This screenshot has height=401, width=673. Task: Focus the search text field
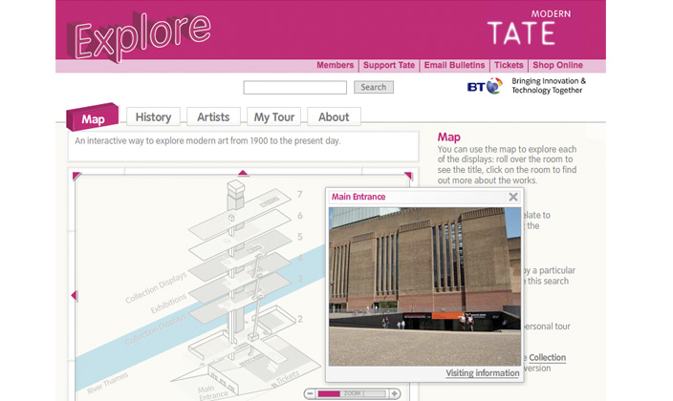point(294,88)
